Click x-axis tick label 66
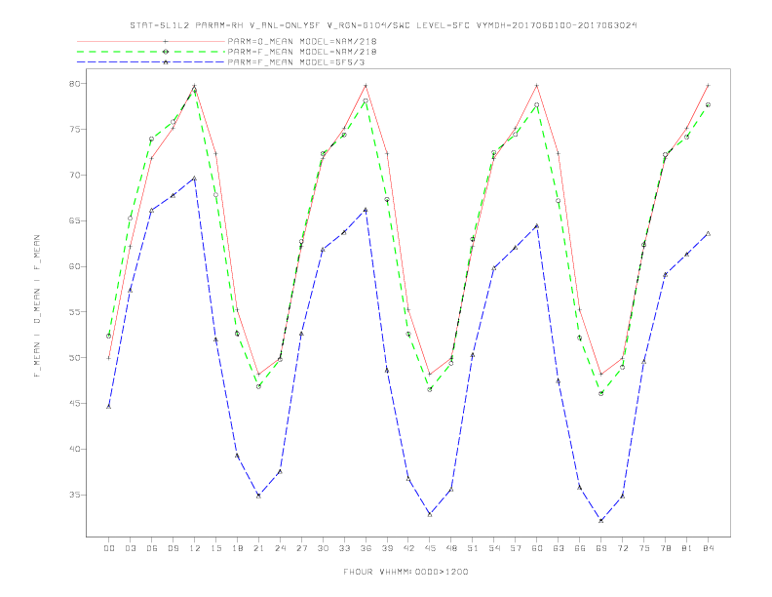Image resolution: width=772 pixels, height=597 pixels. tap(580, 548)
